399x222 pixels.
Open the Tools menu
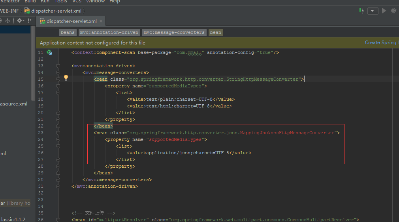60,1
